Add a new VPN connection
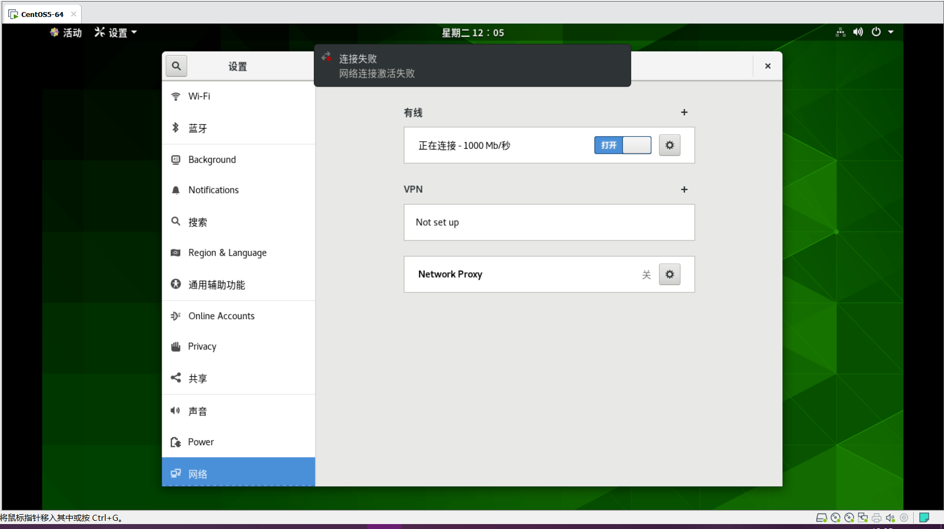The height and width of the screenshot is (529, 944). click(684, 189)
